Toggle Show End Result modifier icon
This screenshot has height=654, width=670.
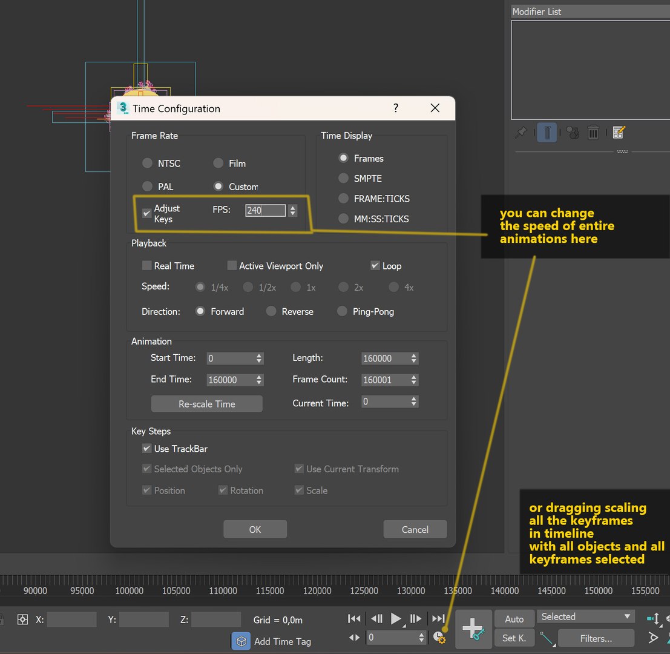click(547, 133)
